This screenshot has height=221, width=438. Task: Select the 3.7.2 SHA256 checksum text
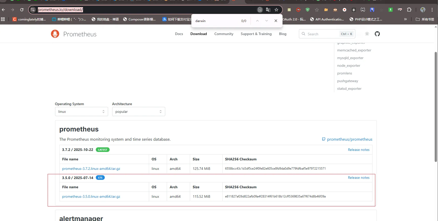(x=275, y=169)
